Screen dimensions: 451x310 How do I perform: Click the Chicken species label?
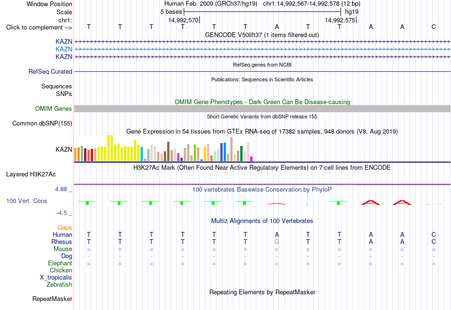tap(61, 270)
